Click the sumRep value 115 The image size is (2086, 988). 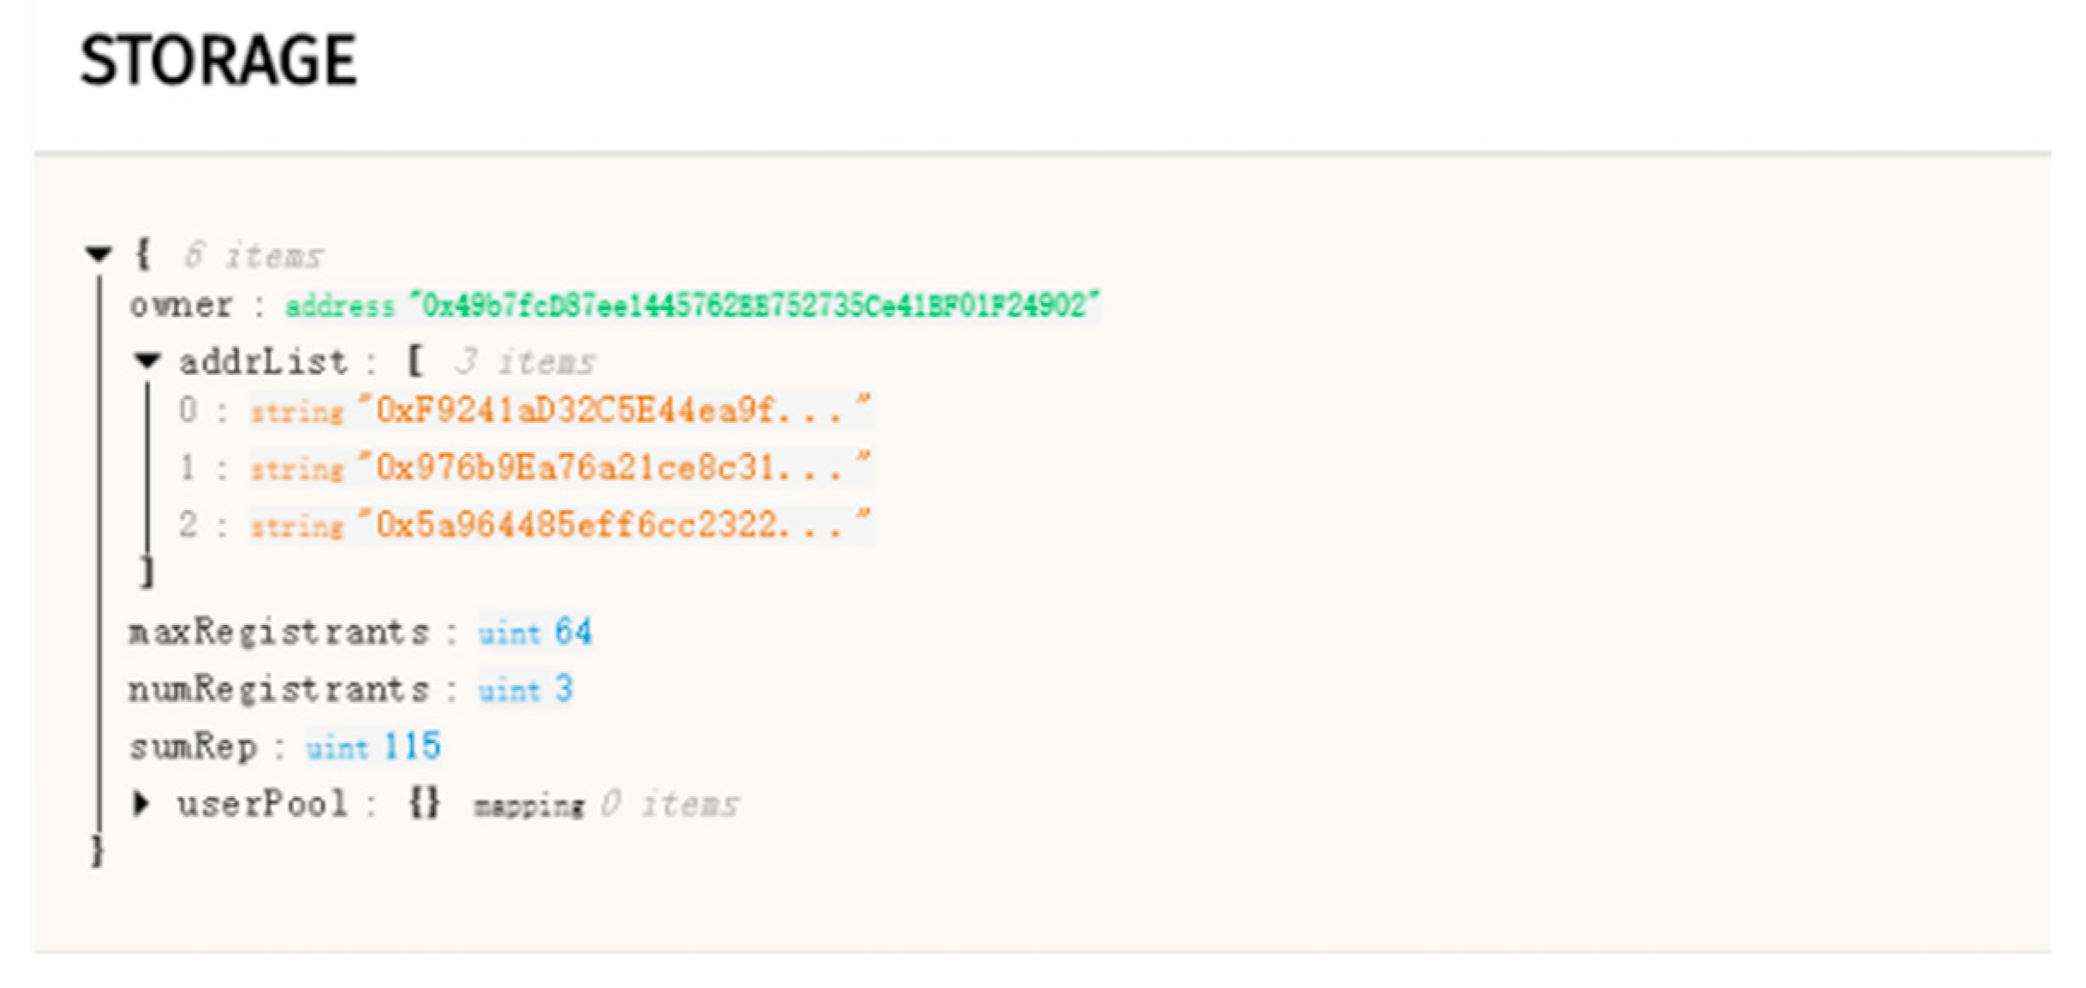pos(412,747)
